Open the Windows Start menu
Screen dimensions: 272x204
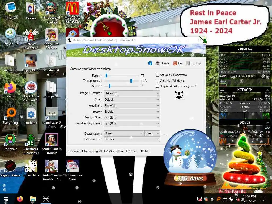(6, 199)
